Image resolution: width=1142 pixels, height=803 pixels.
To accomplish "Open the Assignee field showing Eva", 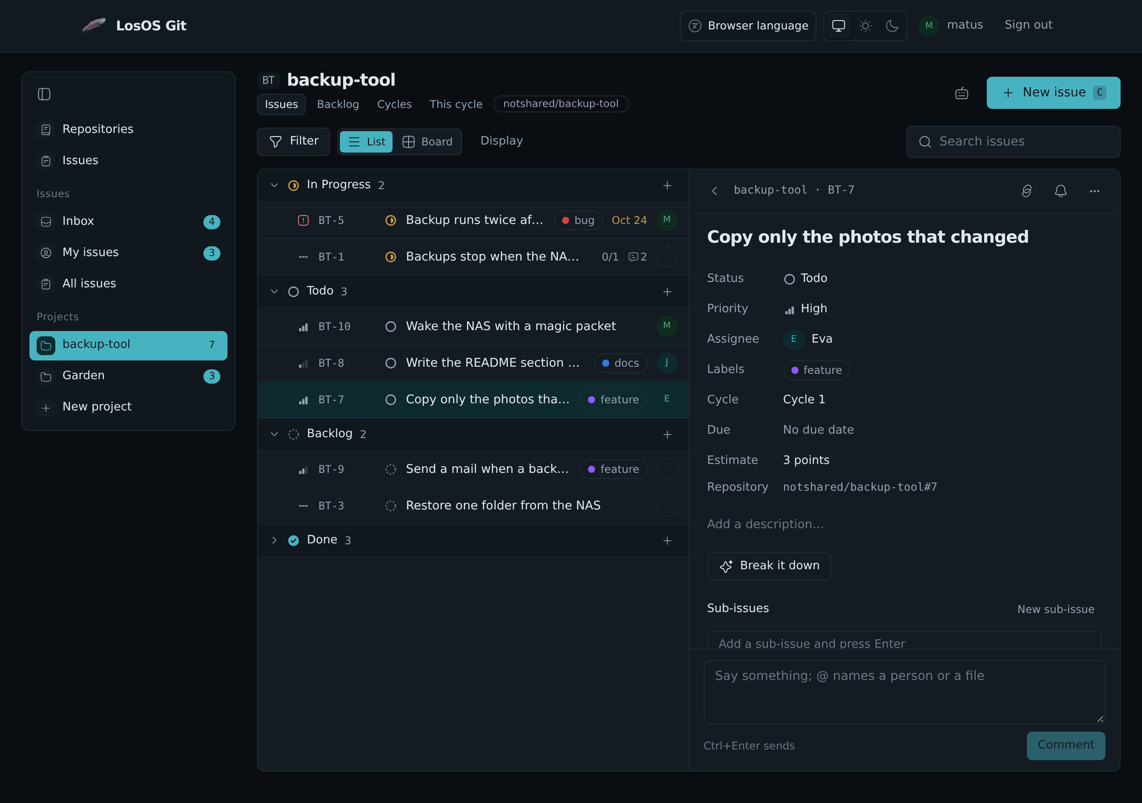I will click(808, 339).
